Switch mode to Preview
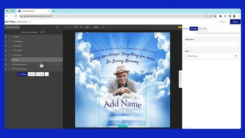Viewport: 245px width, 138px height. click(x=194, y=29)
